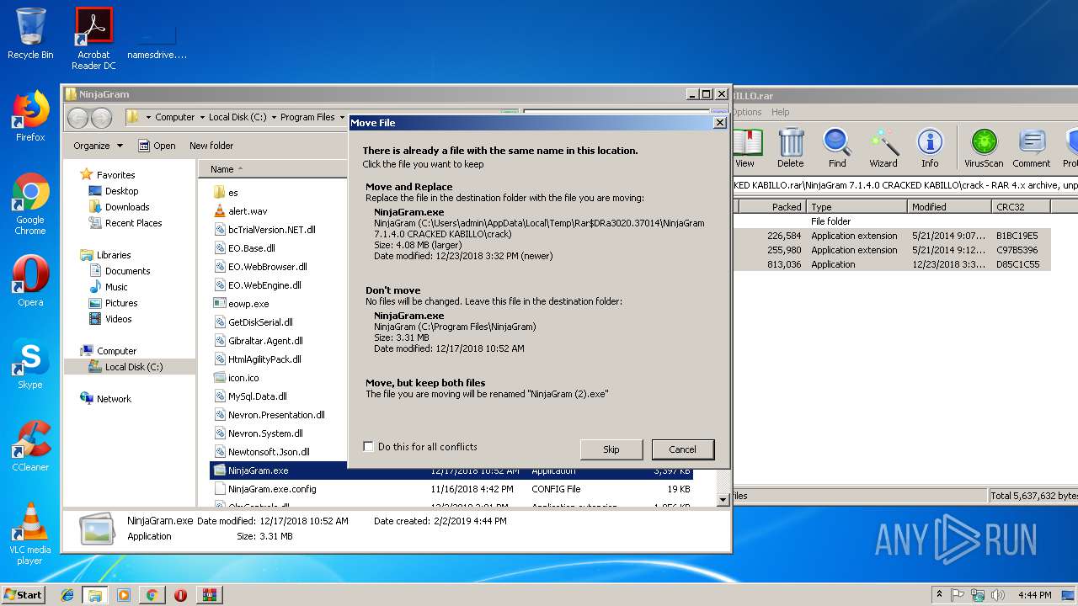Open the WinRAR Help menu
1078x606 pixels.
[781, 112]
